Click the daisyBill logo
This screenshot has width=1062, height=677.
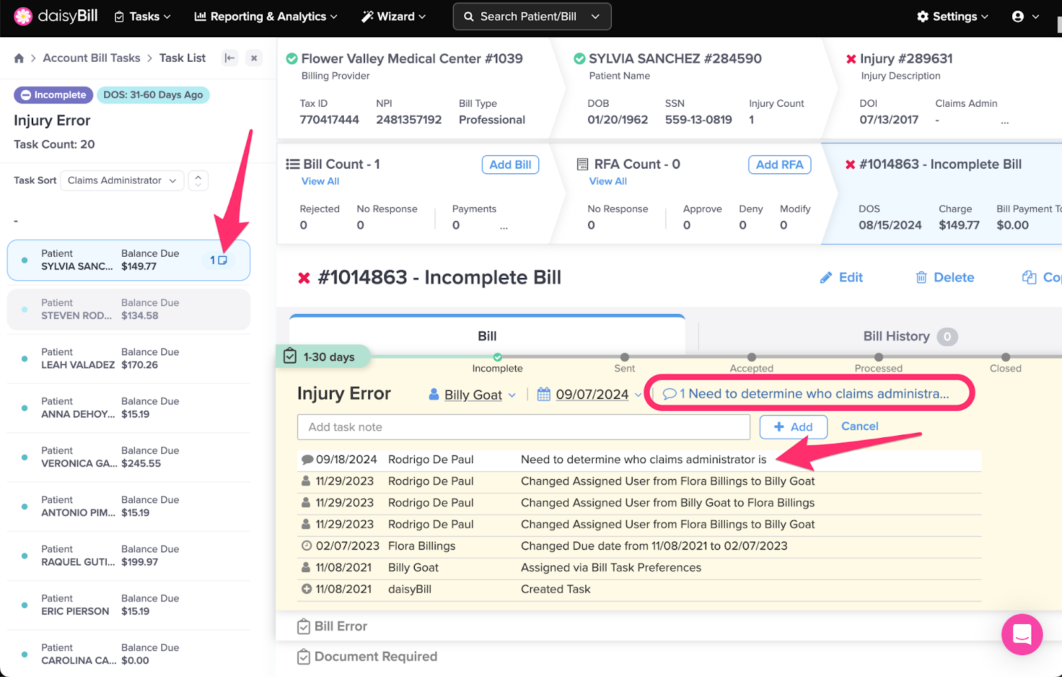pyautogui.click(x=56, y=17)
